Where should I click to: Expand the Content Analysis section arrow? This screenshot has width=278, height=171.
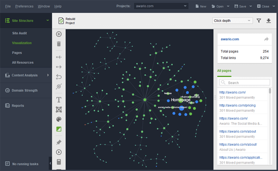pos(48,75)
